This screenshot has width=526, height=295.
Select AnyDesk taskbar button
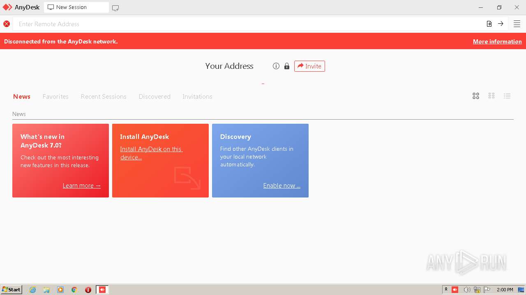(102, 290)
